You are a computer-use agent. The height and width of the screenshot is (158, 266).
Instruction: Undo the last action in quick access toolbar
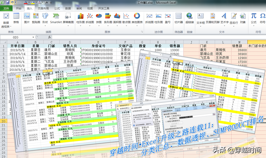(x=12, y=2)
